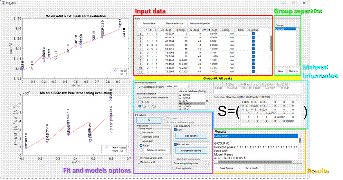Select the Voigt stress model radio button
The height and width of the screenshot is (180, 343).
141,141
